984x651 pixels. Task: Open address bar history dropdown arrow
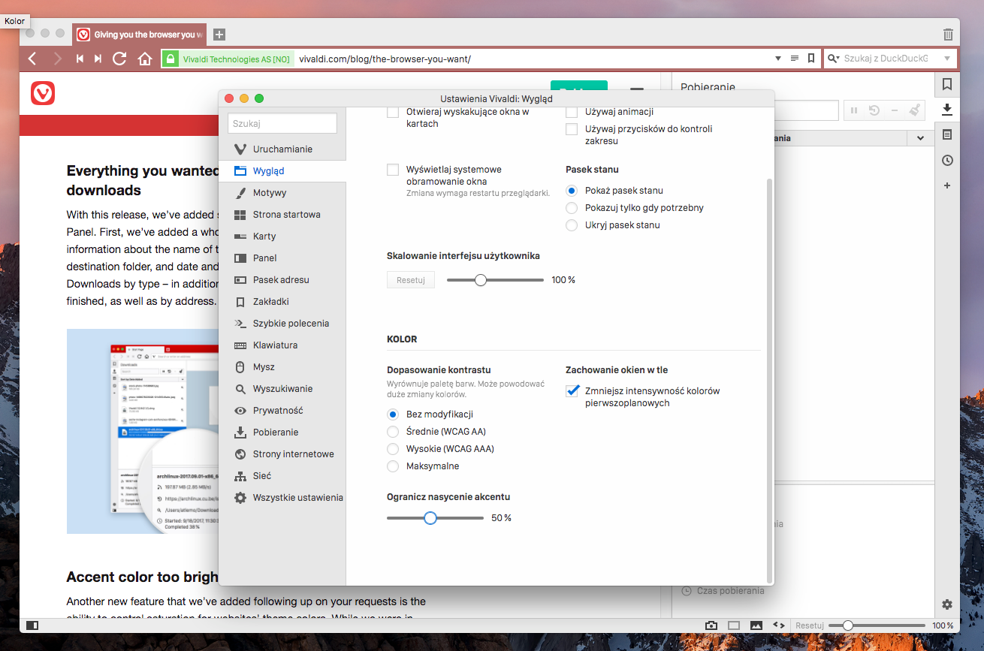[x=778, y=59]
